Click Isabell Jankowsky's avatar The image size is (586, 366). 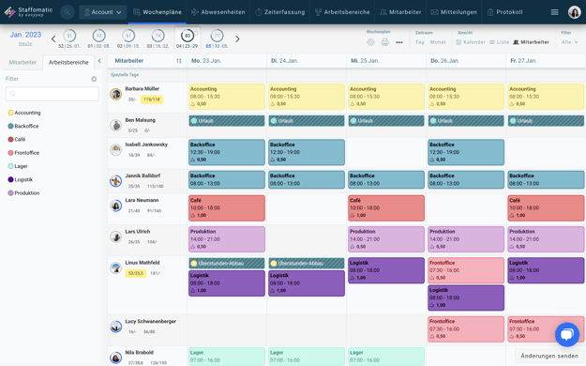tap(116, 150)
